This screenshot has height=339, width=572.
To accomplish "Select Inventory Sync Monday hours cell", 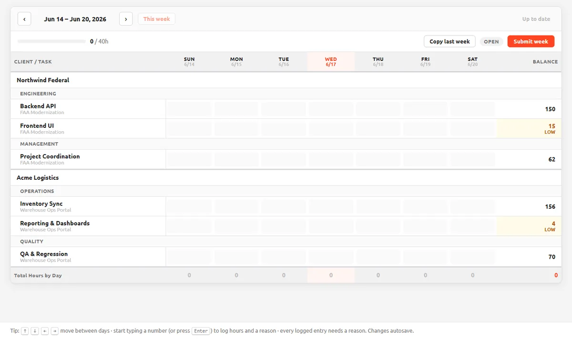I will tap(236, 206).
